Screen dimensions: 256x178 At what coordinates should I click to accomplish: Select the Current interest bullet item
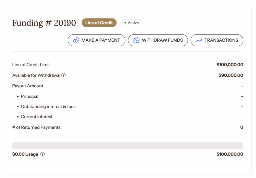37,117
